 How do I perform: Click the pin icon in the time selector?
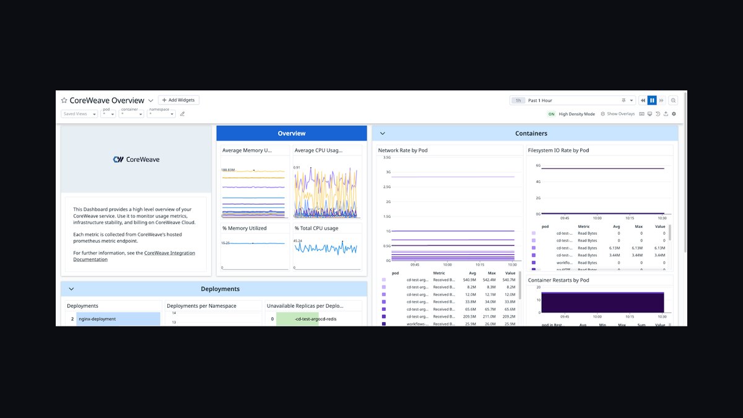624,100
